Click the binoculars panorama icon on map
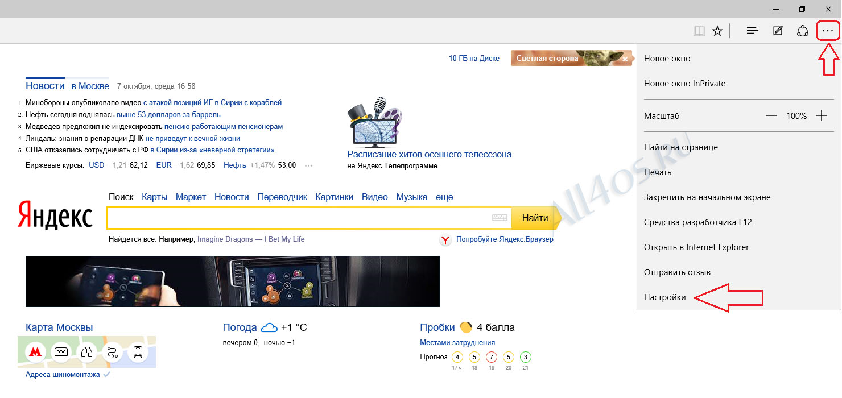 (x=86, y=353)
